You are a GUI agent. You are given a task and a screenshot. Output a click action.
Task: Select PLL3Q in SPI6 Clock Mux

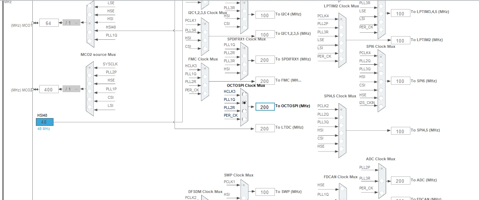click(x=380, y=72)
